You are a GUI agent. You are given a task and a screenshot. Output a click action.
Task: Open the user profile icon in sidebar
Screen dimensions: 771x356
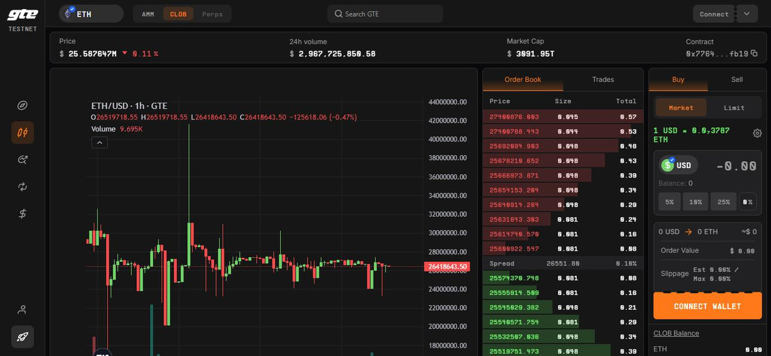[22, 310]
